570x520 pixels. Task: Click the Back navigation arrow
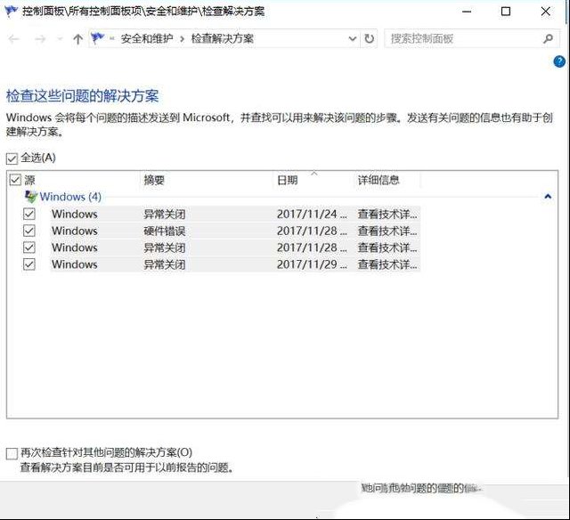(x=13, y=38)
